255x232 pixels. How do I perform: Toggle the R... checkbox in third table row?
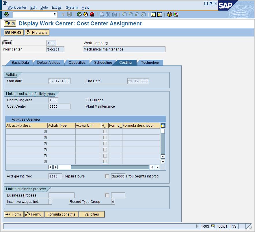click(x=105, y=144)
